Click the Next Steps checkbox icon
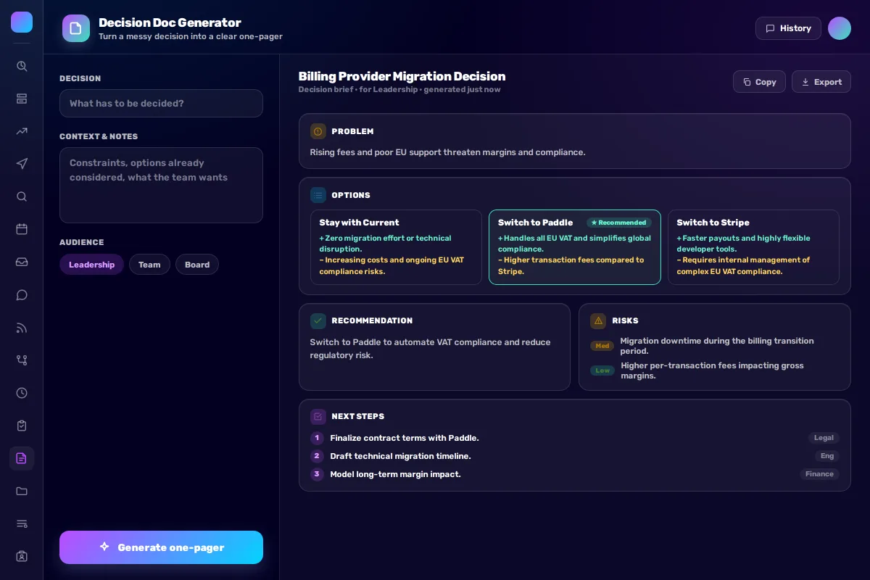This screenshot has height=580, width=870. pyautogui.click(x=318, y=416)
